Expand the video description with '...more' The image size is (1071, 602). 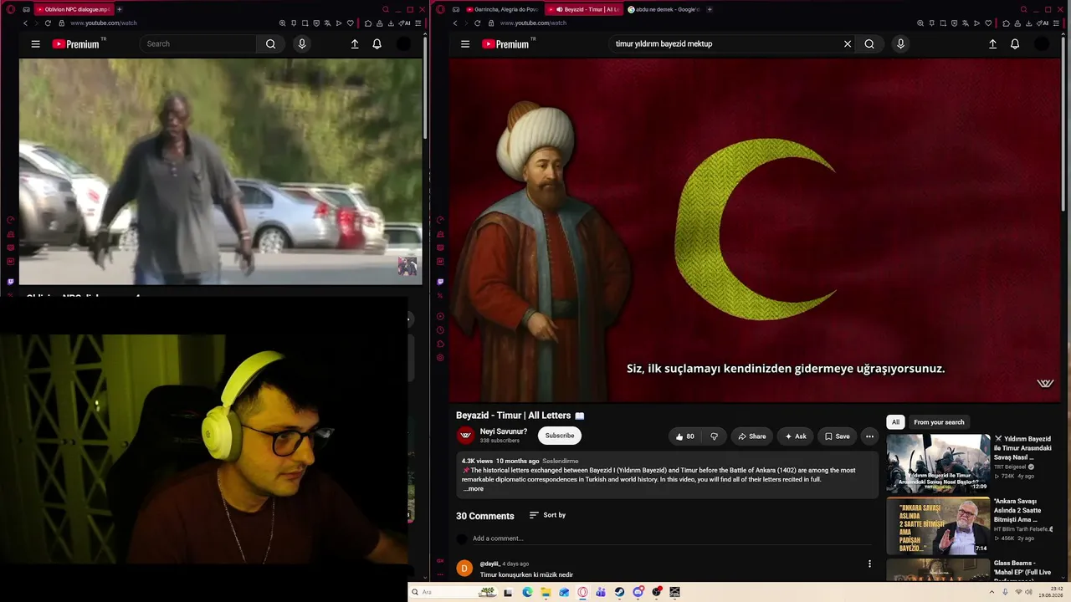coord(474,489)
